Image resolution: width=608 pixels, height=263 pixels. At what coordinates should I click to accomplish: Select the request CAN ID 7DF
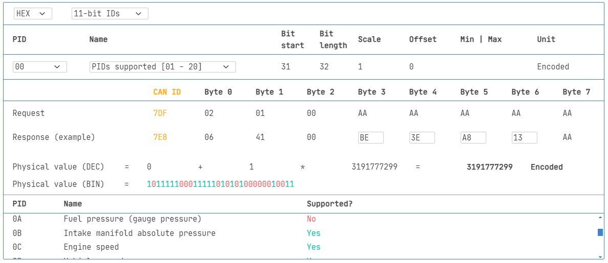(x=160, y=113)
